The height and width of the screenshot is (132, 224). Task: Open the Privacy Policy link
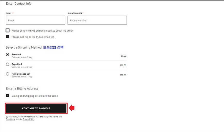(x=29, y=119)
